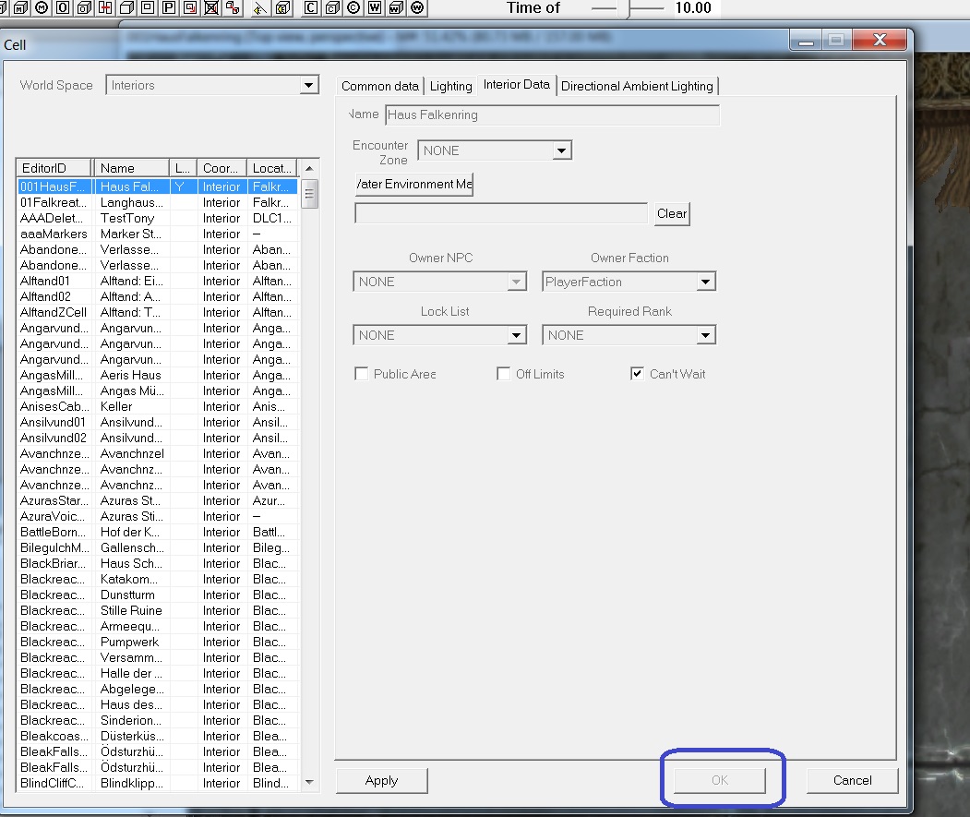
Task: Enable the Public Area checkbox
Action: coord(362,374)
